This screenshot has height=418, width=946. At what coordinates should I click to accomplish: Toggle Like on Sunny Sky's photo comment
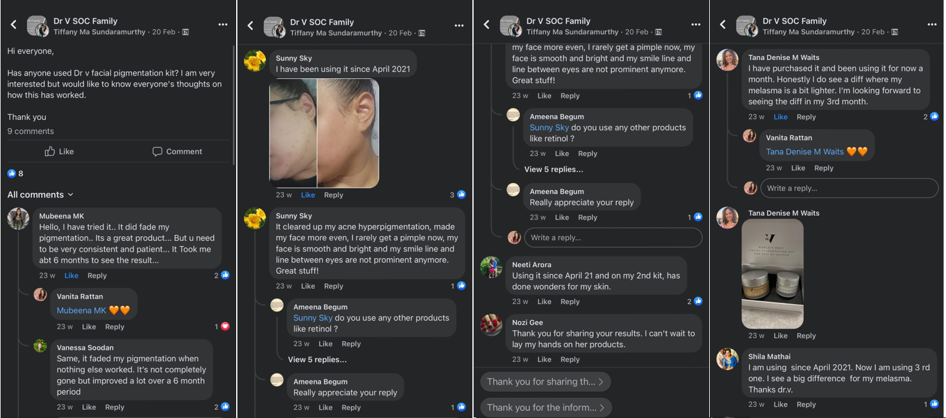308,195
